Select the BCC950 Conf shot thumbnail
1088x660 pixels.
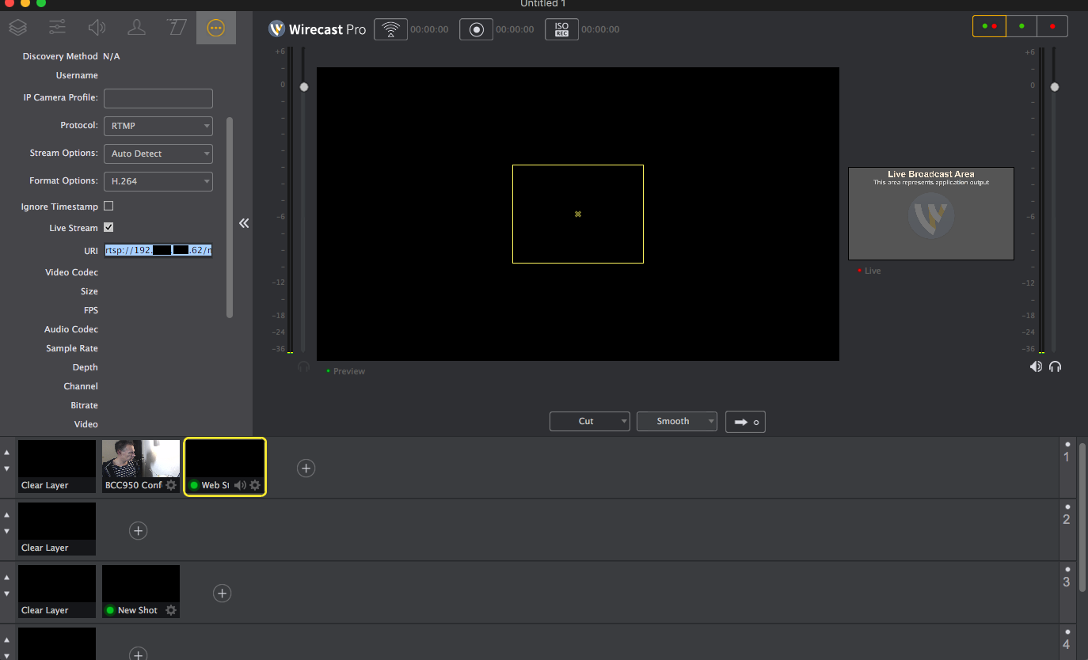click(141, 459)
